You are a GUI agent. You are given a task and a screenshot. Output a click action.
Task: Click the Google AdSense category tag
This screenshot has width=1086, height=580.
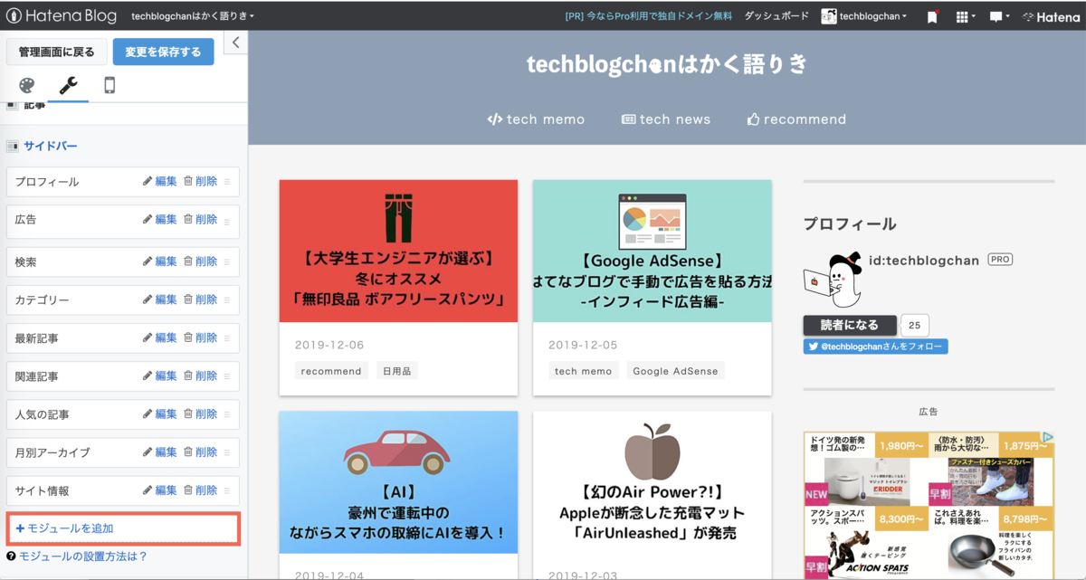pos(675,371)
